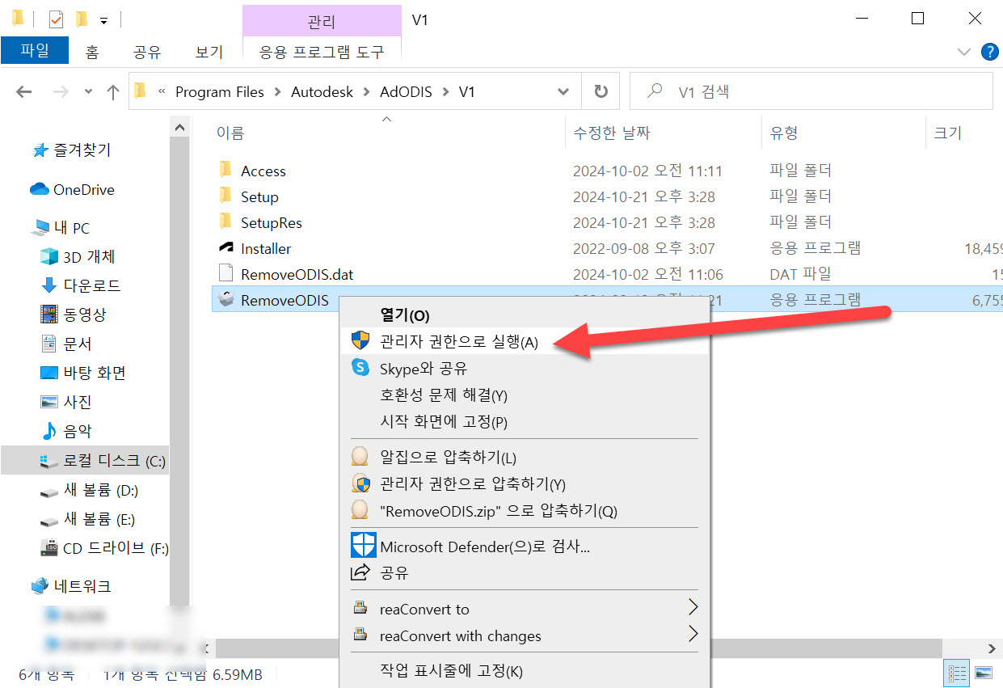
Task: Open the Quick Access Toolbar customize dropdown
Action: point(103,20)
